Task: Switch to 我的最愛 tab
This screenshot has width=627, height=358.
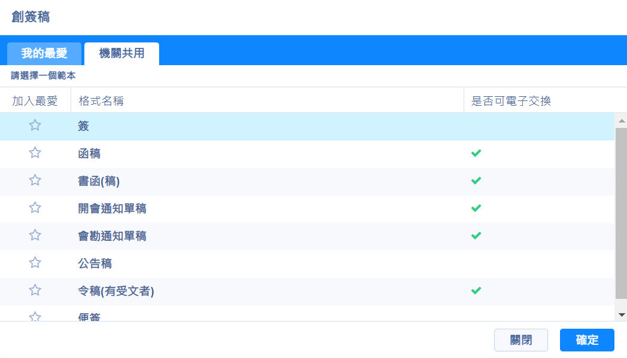Action: coord(44,54)
